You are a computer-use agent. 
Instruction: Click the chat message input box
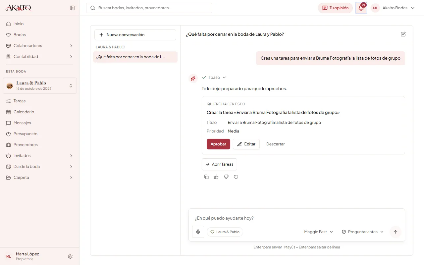coord(297,218)
